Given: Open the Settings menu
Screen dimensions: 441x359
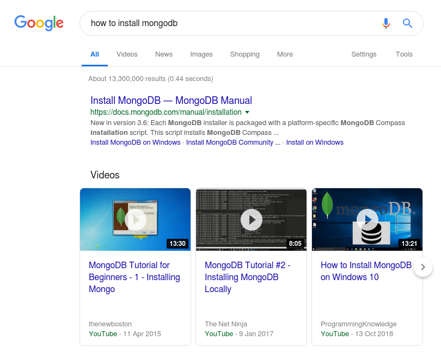Looking at the screenshot, I should coord(364,54).
